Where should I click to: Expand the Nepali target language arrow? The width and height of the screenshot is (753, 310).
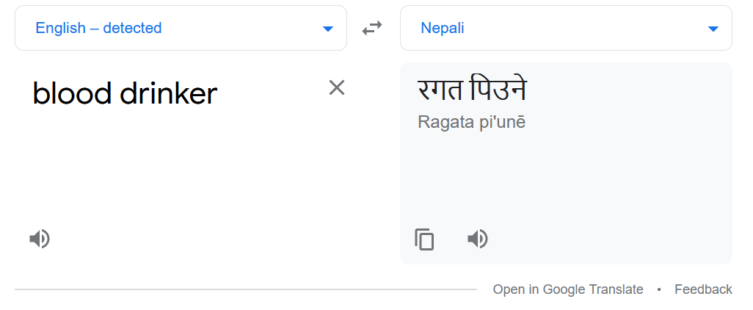(713, 29)
